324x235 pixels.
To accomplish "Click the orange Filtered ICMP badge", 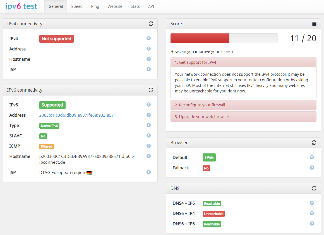I will (47, 146).
